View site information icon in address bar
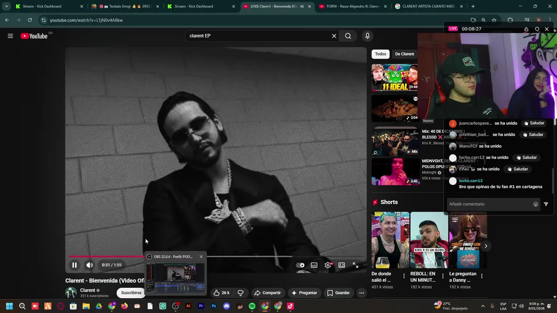This screenshot has height=313, width=557. (x=43, y=20)
